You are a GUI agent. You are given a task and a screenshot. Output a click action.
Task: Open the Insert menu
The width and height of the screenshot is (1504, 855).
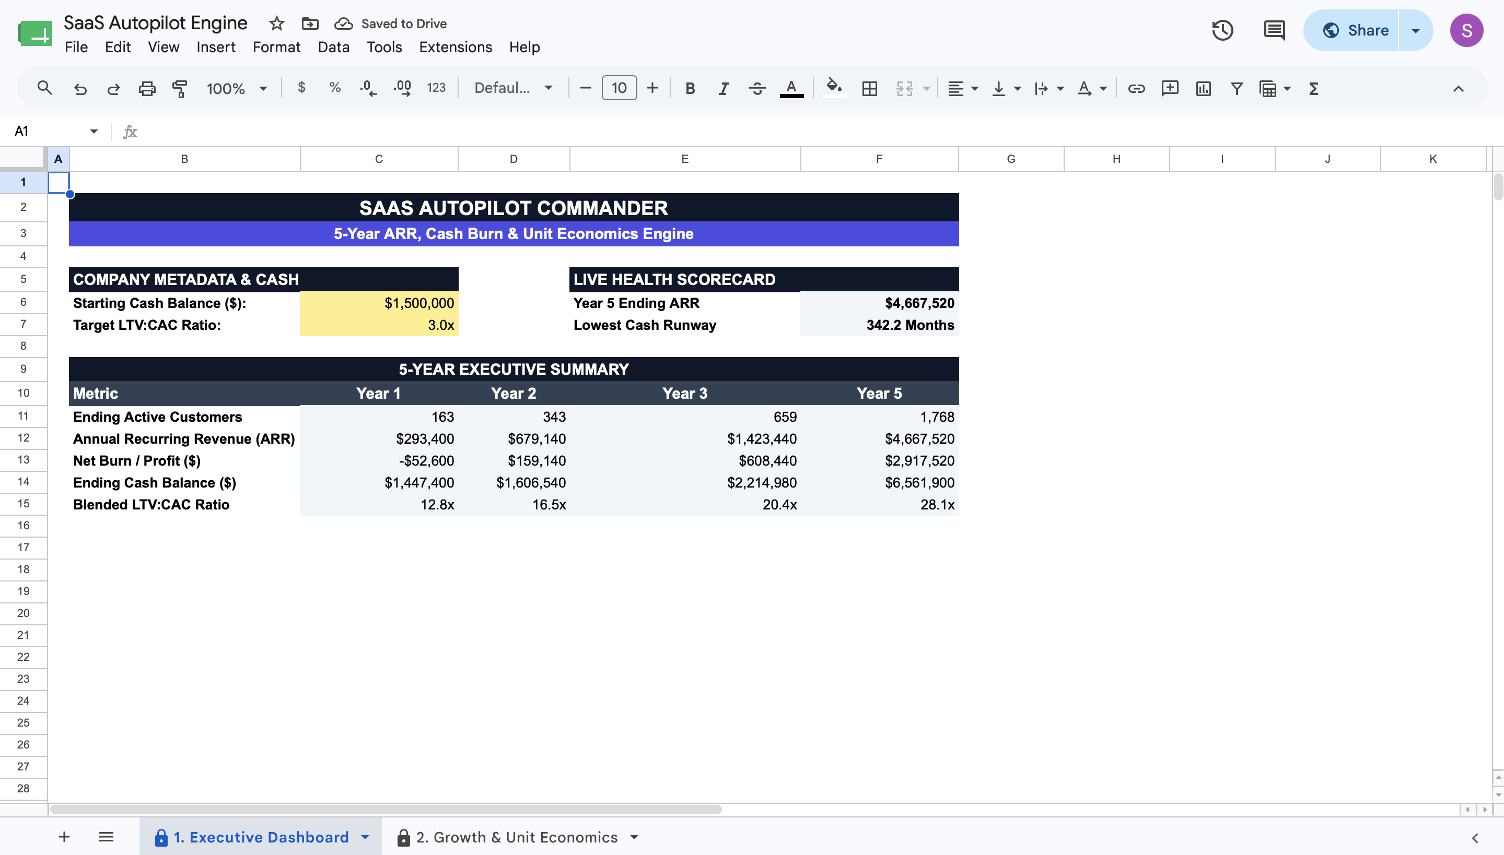216,47
